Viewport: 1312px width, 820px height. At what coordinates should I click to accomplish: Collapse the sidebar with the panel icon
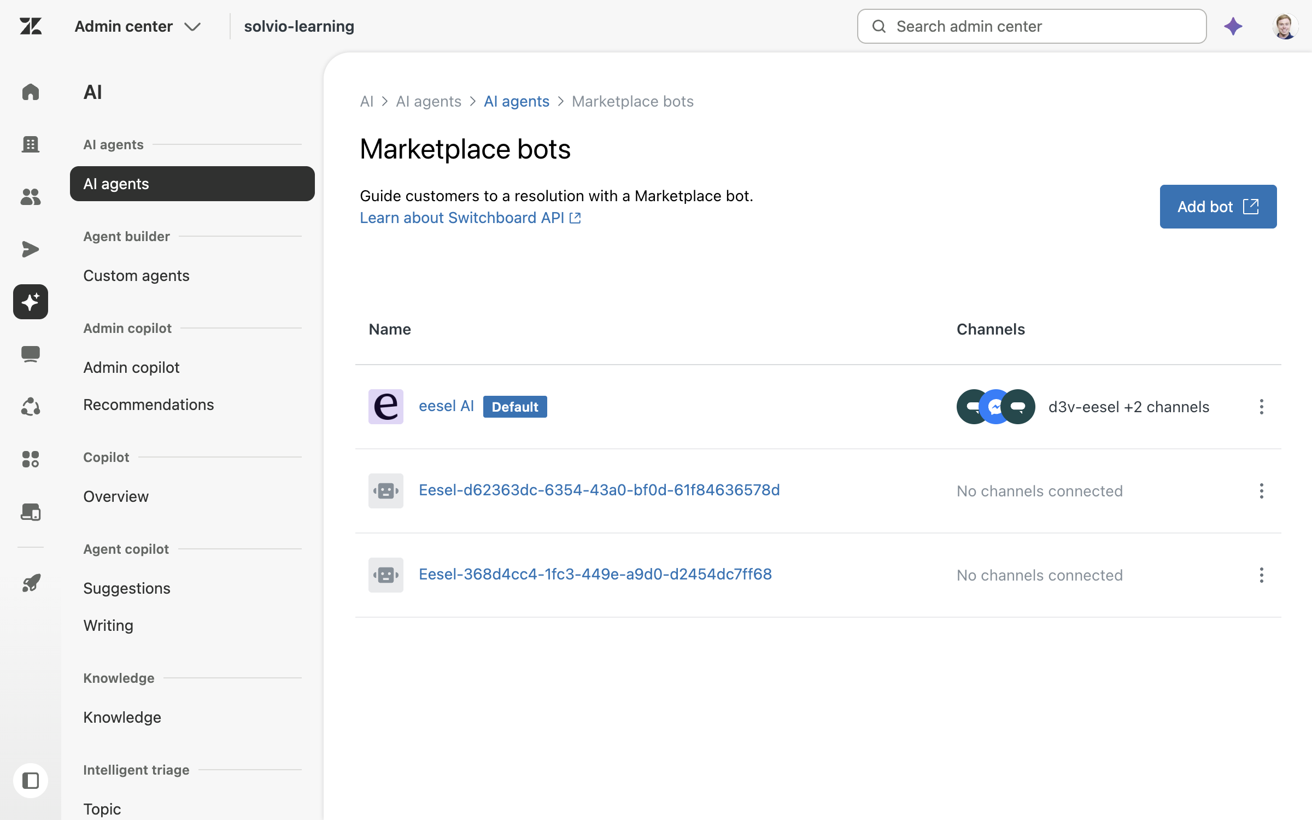[x=31, y=781]
